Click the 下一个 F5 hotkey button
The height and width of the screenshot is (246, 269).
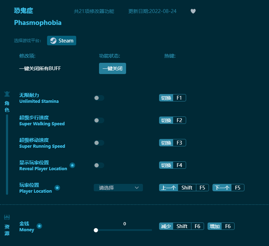(x=228, y=188)
